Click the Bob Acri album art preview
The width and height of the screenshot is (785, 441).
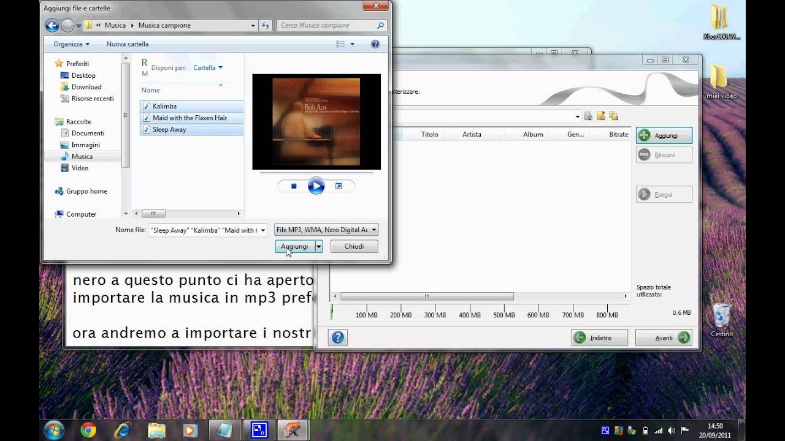(316, 122)
